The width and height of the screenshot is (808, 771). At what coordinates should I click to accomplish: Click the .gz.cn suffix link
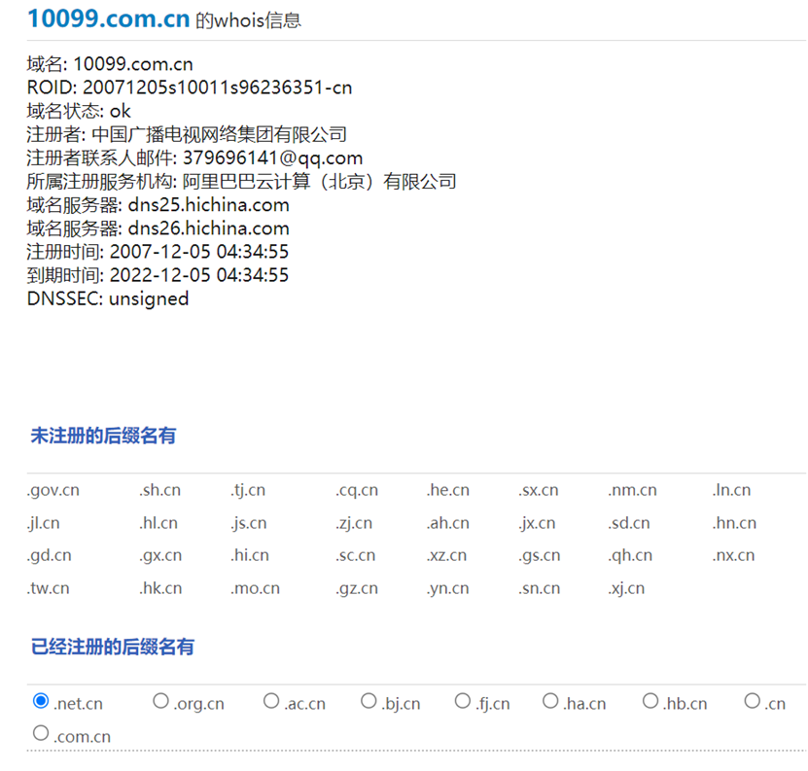point(357,588)
